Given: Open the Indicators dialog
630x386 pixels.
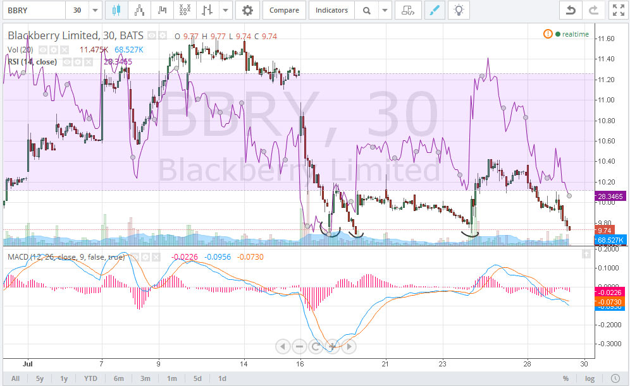Looking at the screenshot, I should pyautogui.click(x=331, y=10).
